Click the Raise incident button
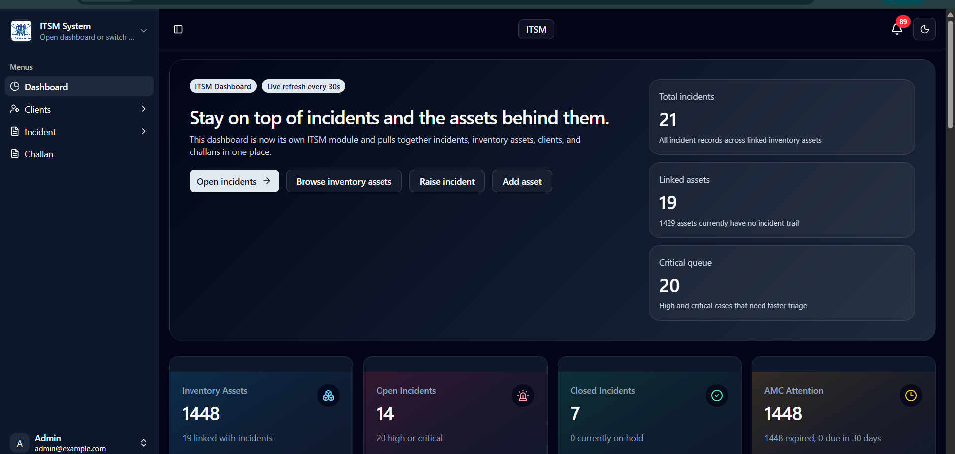 tap(447, 181)
